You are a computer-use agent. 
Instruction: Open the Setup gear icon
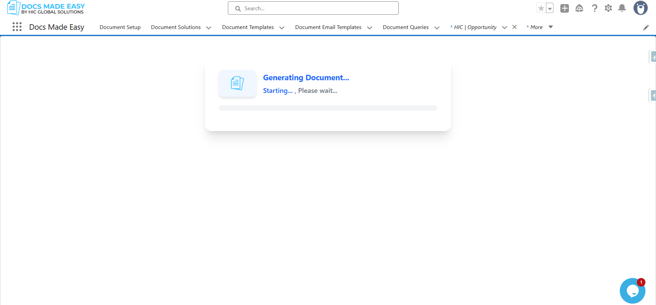(608, 8)
